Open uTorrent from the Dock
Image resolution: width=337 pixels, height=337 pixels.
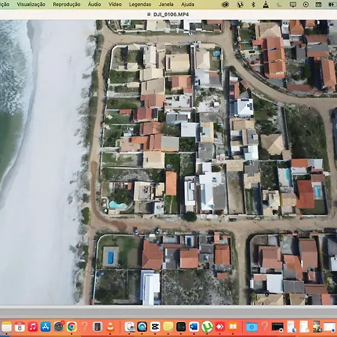pyautogui.click(x=207, y=327)
